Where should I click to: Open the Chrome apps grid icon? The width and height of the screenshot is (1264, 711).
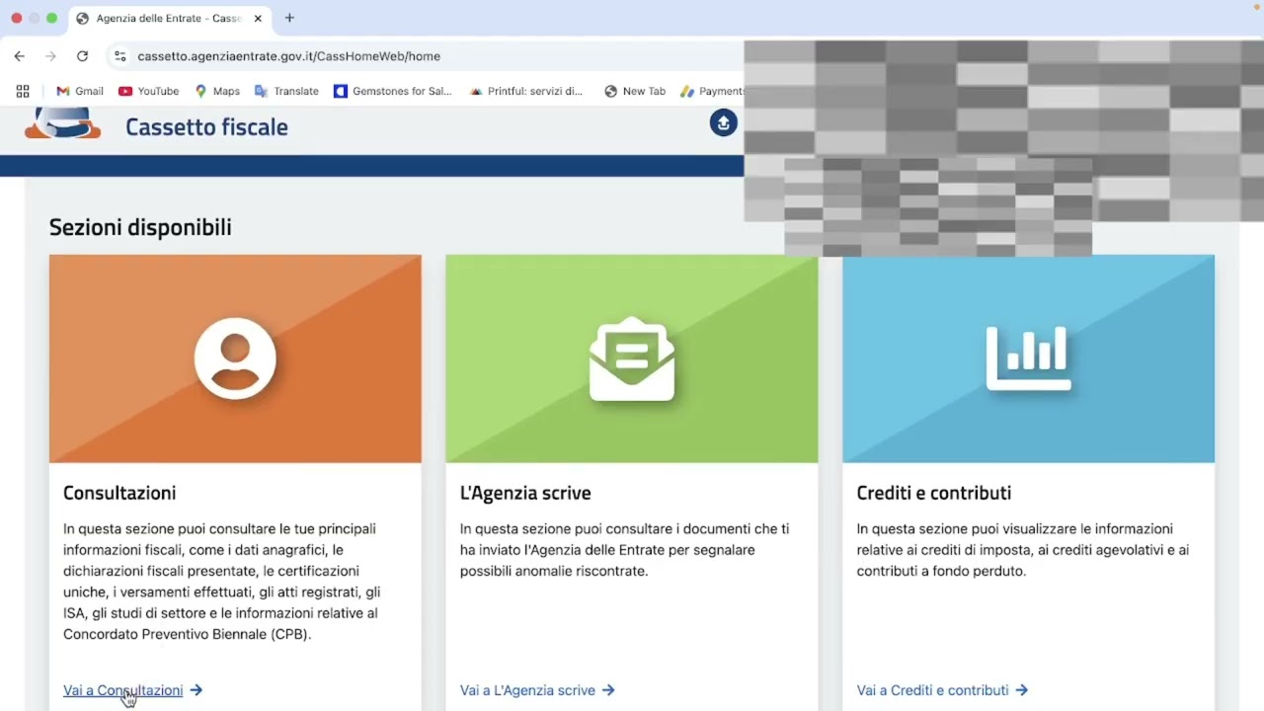[23, 91]
